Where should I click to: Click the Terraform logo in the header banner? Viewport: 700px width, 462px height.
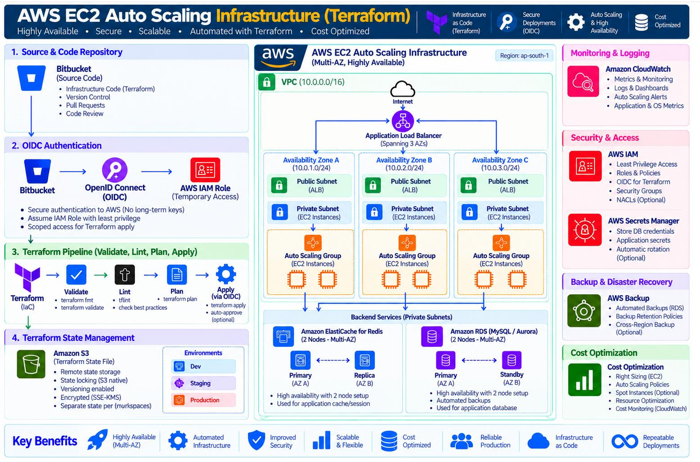tap(436, 22)
